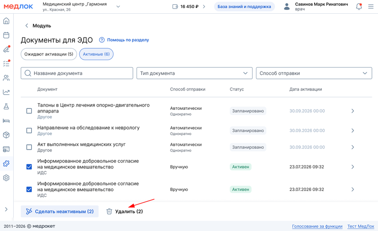
Task: Click Сделать неактивным (2) button
Action: [60, 212]
